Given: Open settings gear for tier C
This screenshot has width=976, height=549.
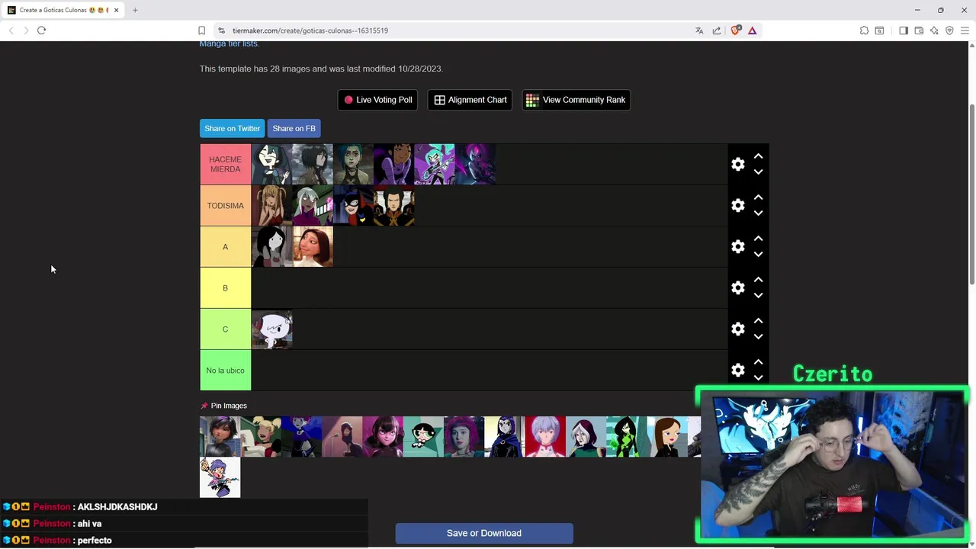Looking at the screenshot, I should 737,329.
